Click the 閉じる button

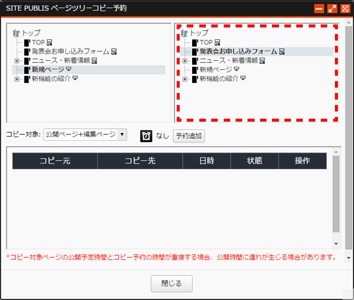point(171,283)
